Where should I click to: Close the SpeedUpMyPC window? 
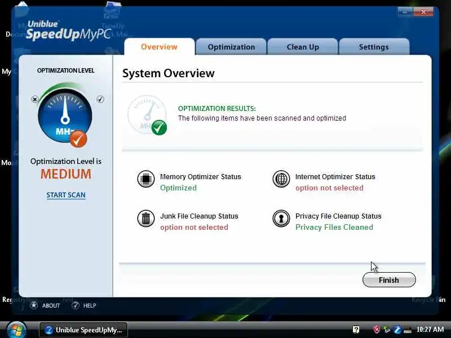(x=423, y=12)
